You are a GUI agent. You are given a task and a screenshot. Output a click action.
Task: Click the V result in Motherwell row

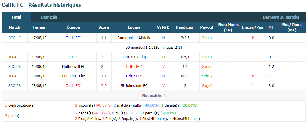163,67
